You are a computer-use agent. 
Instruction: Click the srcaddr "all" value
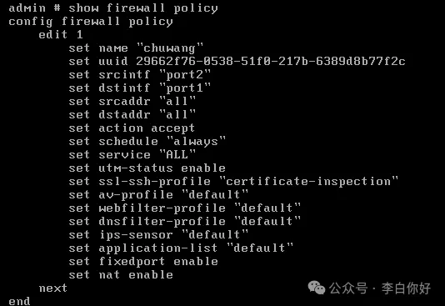[x=177, y=102]
